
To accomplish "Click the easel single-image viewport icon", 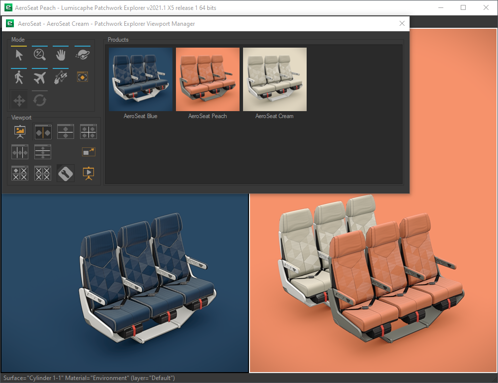I will pyautogui.click(x=20, y=131).
